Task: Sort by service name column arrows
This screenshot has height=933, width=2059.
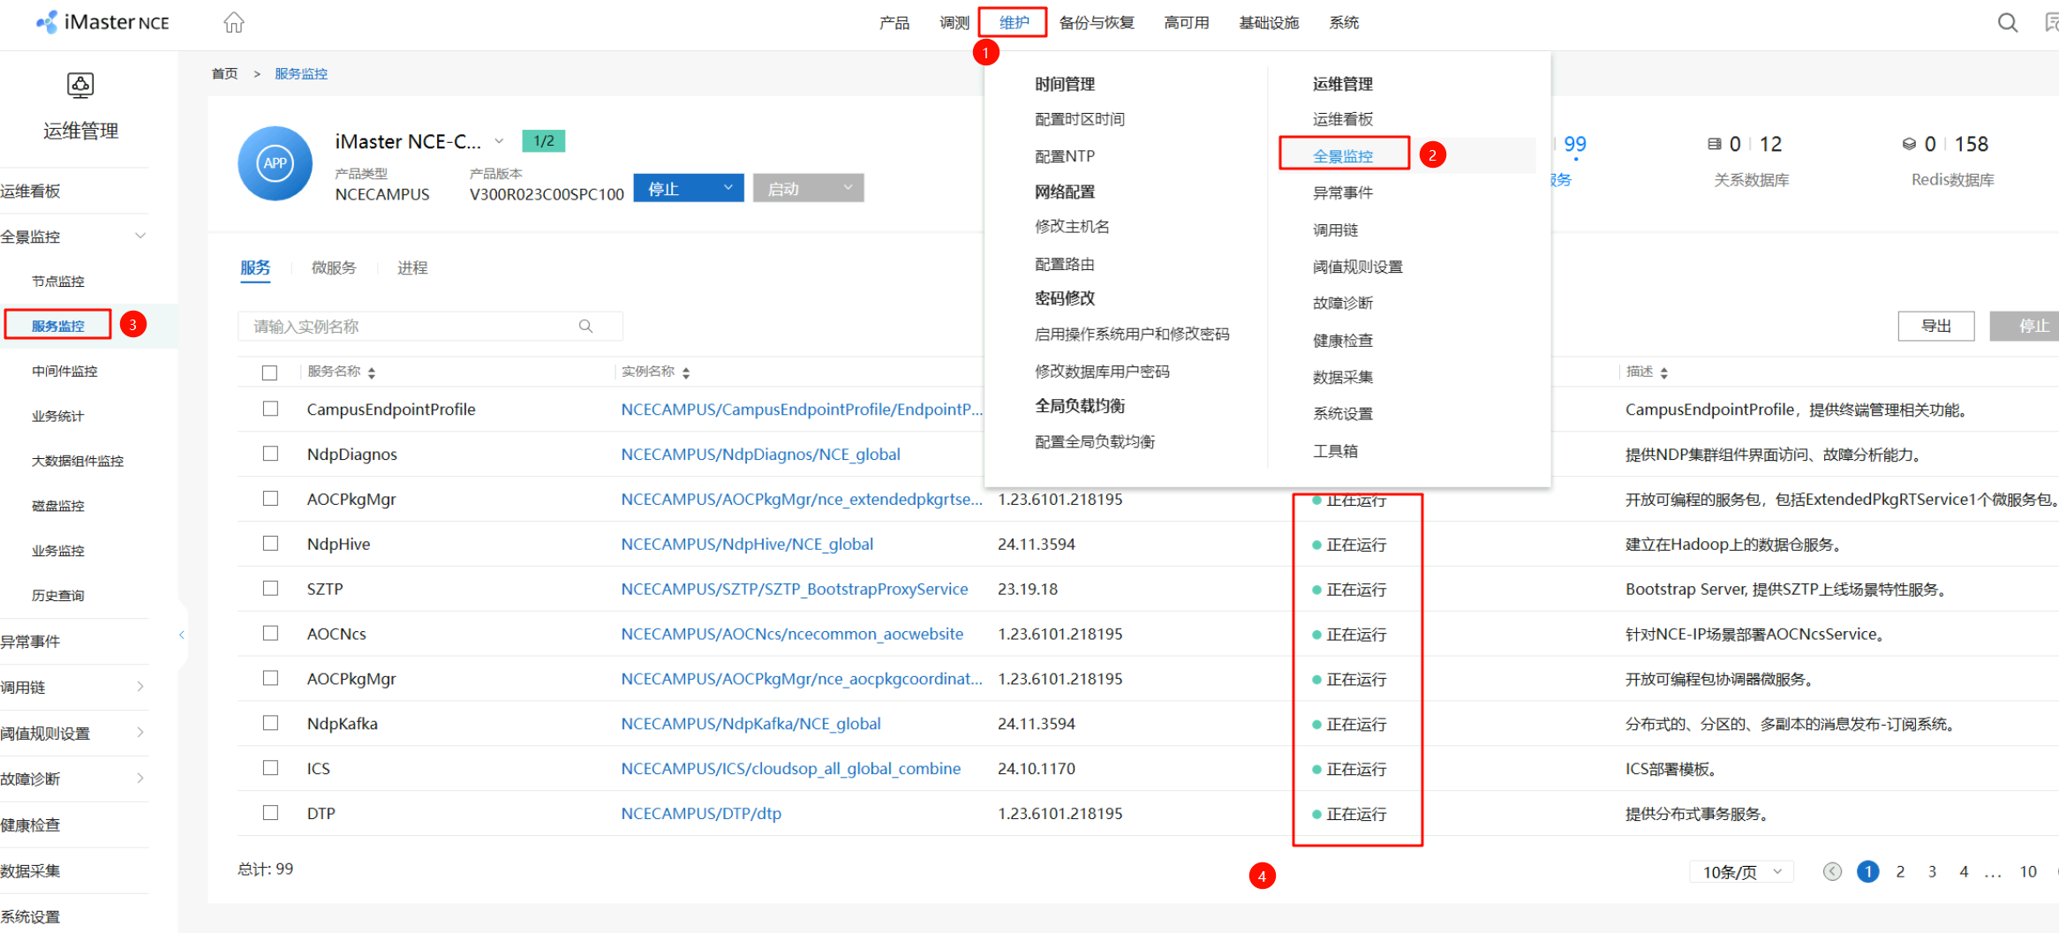Action: (372, 372)
